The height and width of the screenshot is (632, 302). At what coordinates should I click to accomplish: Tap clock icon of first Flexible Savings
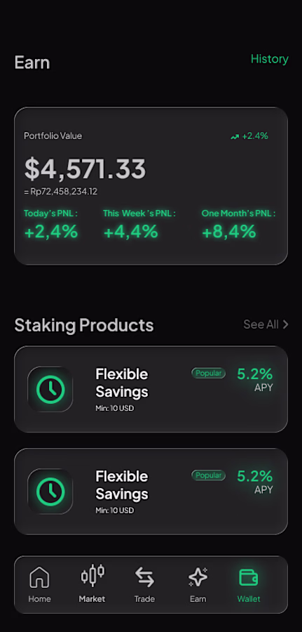pyautogui.click(x=50, y=389)
